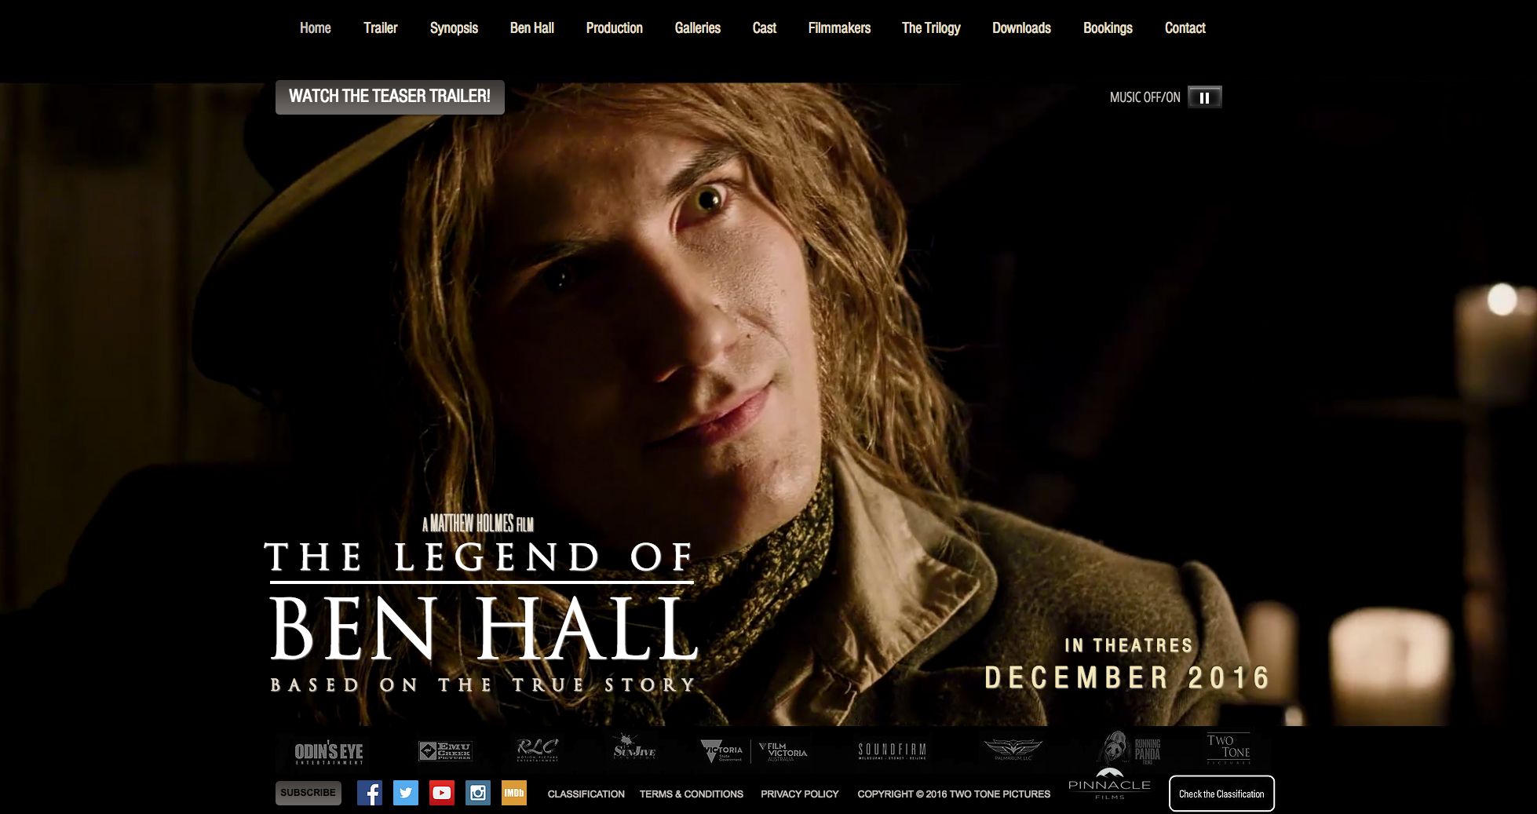Viewport: 1537px width, 814px height.
Task: Open the Contact page
Action: click(x=1185, y=28)
